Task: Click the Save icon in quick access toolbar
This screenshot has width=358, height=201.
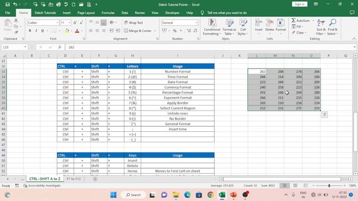Action: [x=7, y=4]
